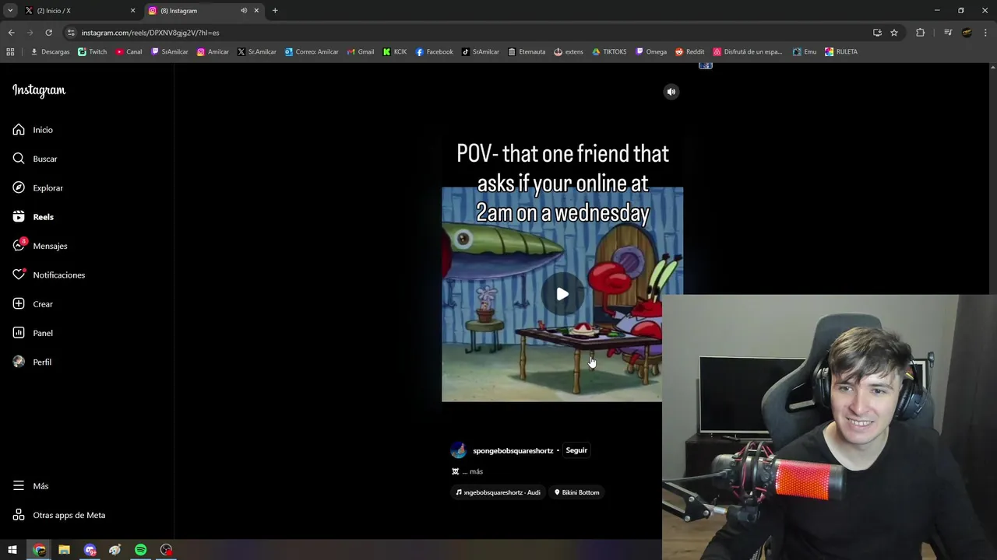Open the Canal YouTube bookmark

[x=129, y=52]
